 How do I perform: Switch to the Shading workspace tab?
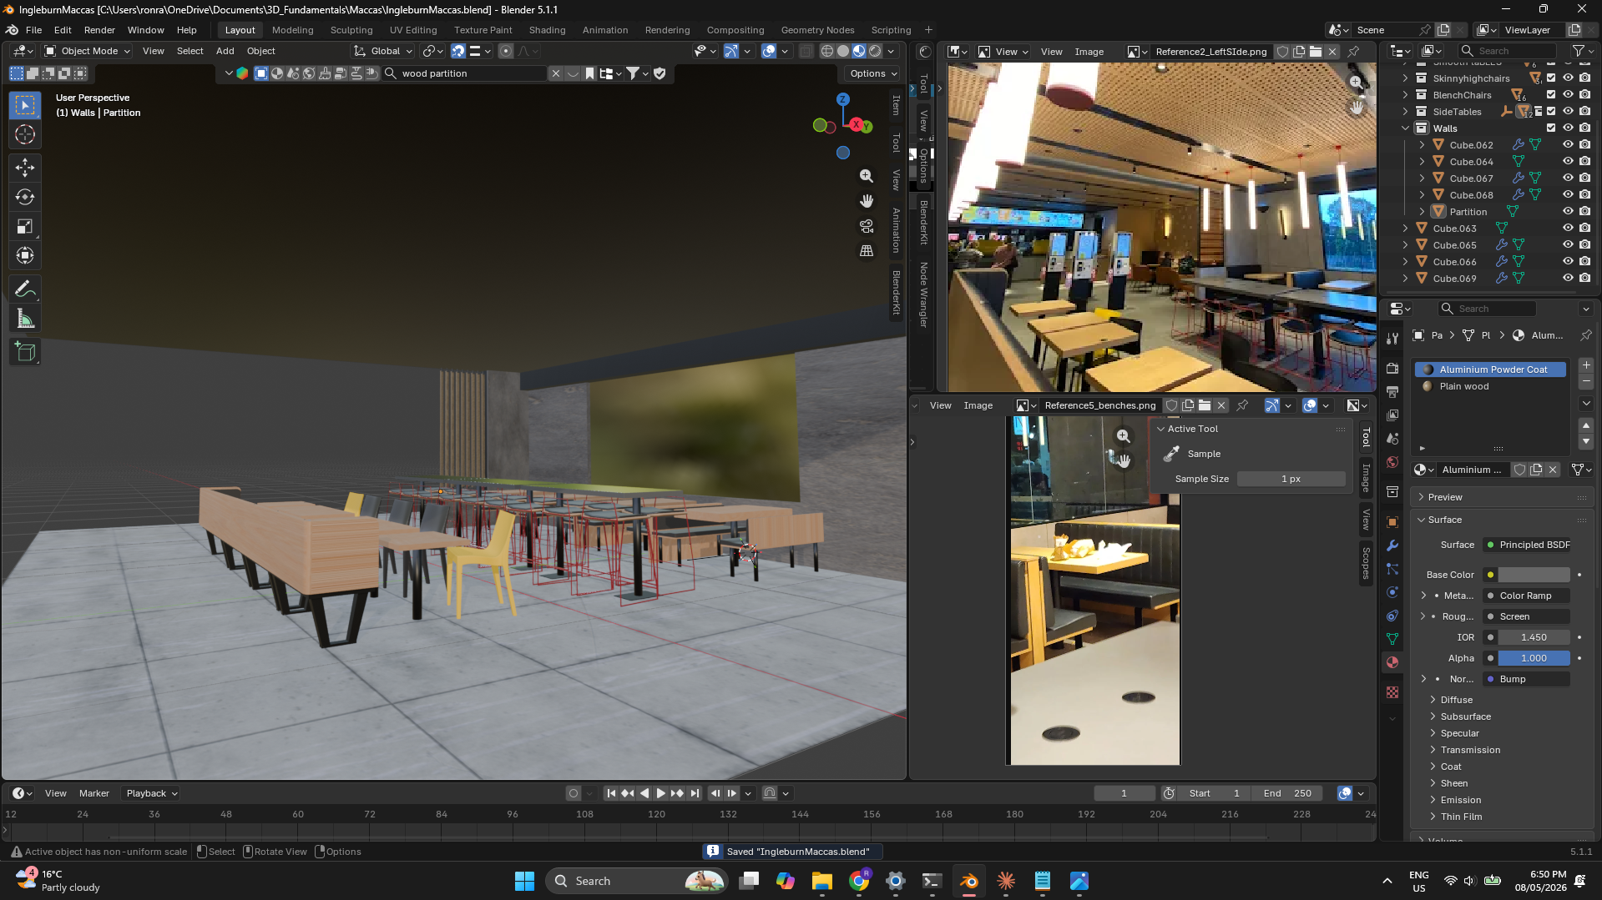coord(547,30)
